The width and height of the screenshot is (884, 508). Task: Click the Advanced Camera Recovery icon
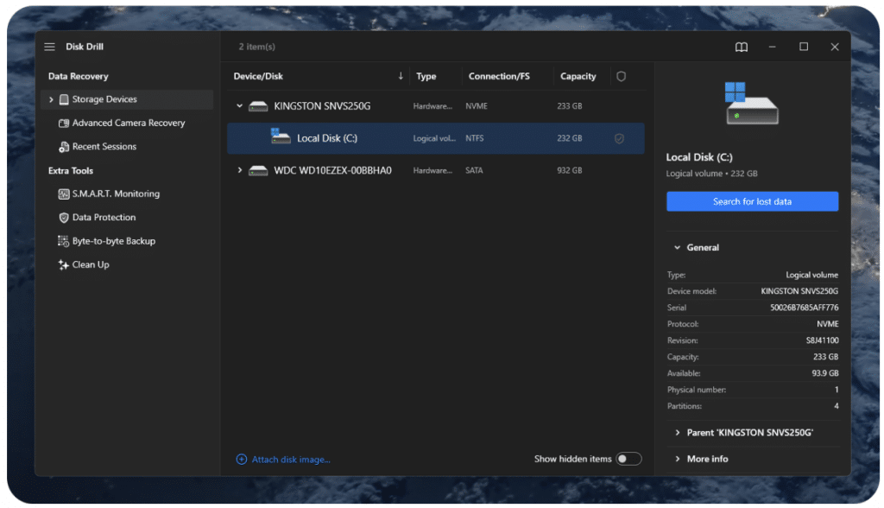click(64, 124)
